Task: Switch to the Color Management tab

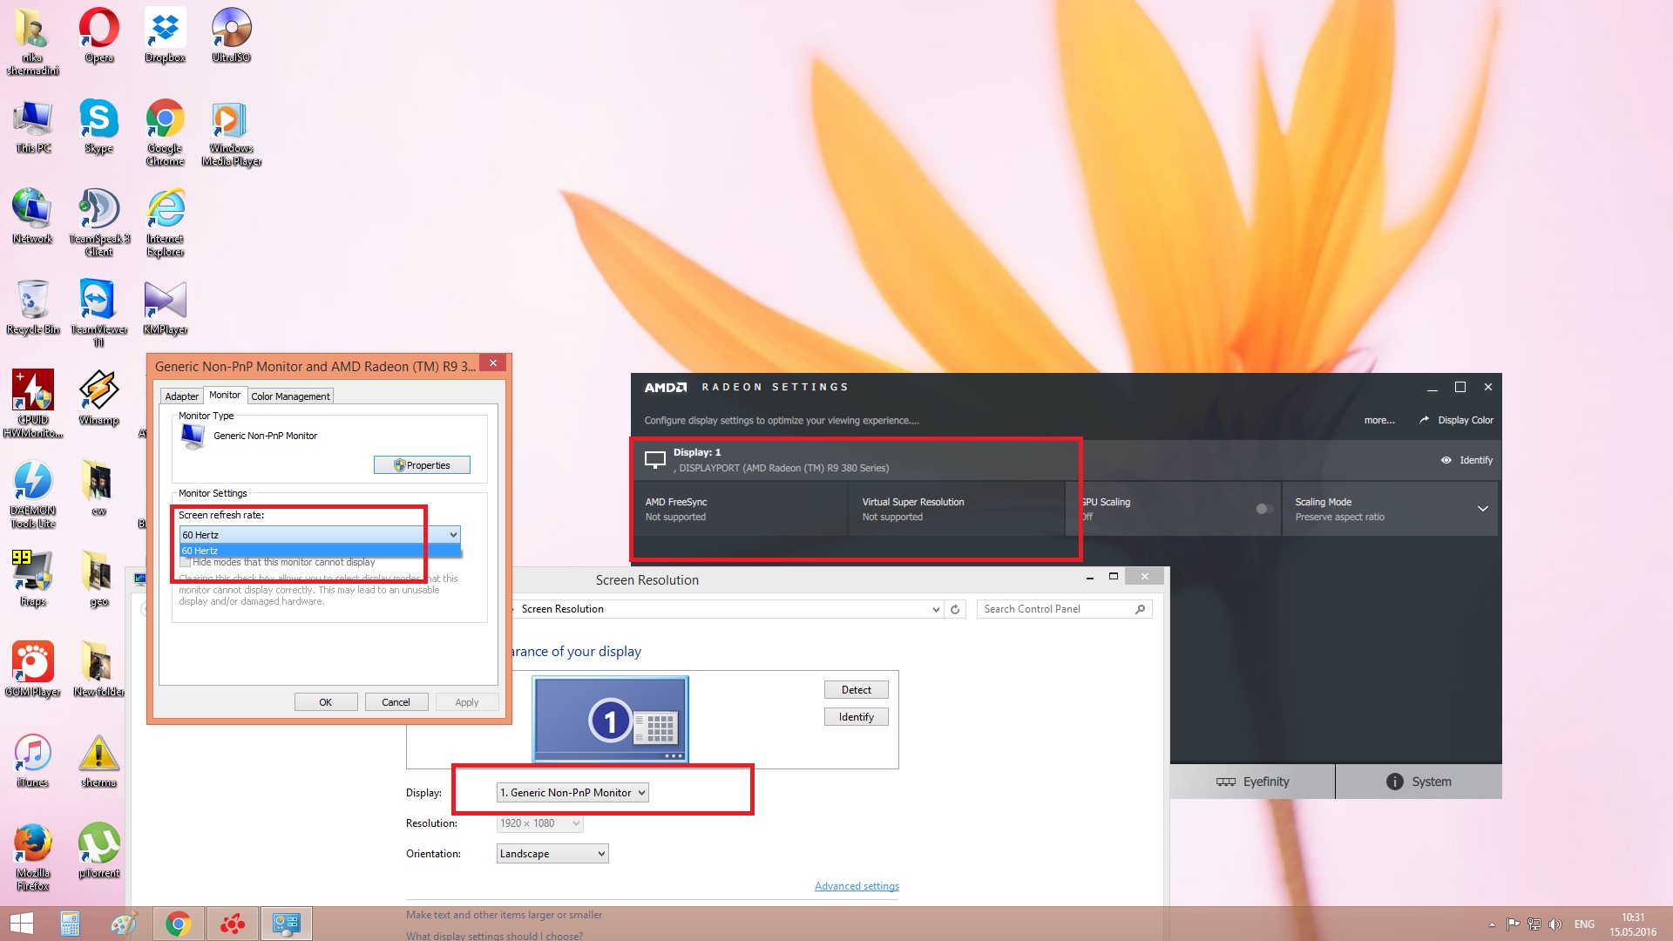Action: (290, 396)
